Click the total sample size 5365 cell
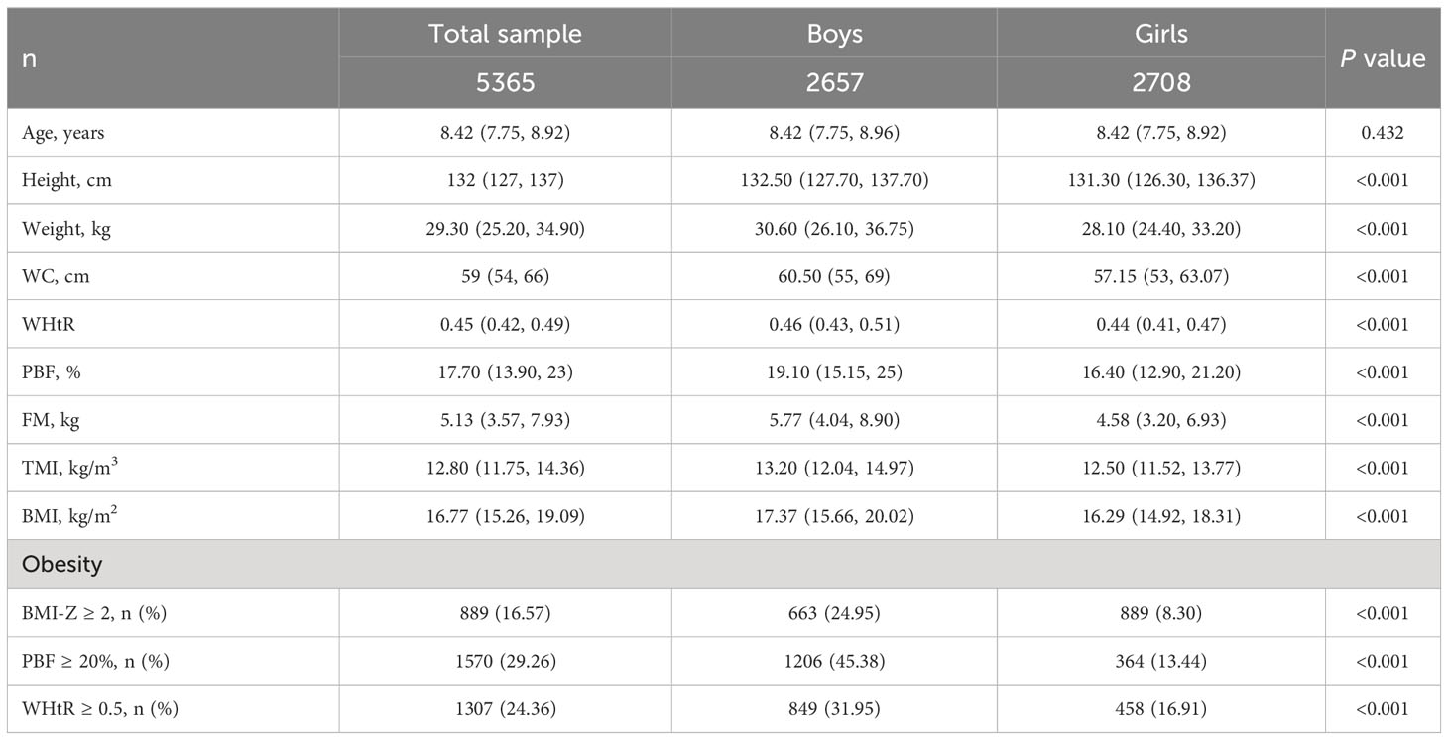The width and height of the screenshot is (1448, 740). [x=505, y=82]
